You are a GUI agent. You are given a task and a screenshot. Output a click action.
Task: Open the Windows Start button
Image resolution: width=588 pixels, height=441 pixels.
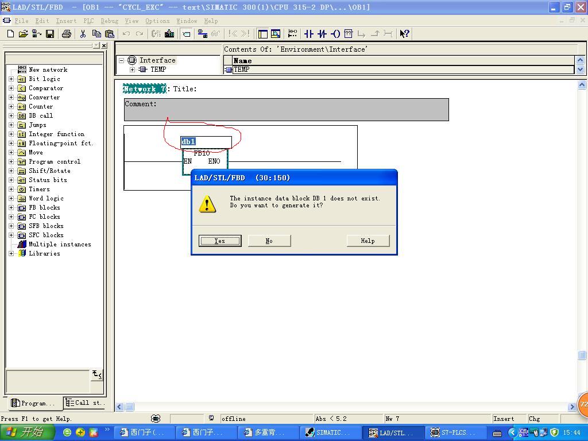27,432
